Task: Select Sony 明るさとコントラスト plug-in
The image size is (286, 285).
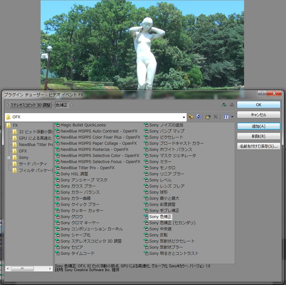Action: click(x=171, y=253)
